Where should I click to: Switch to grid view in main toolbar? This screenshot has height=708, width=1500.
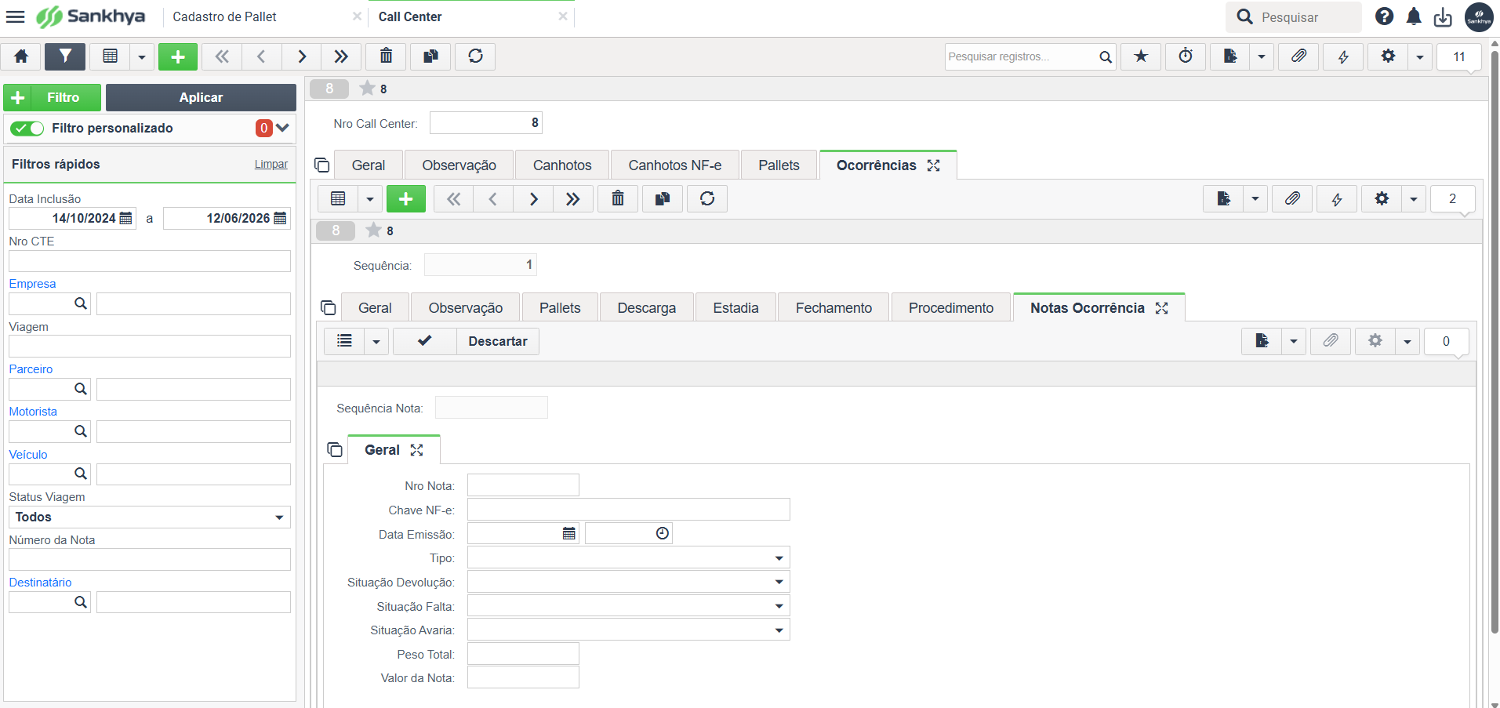click(x=111, y=56)
